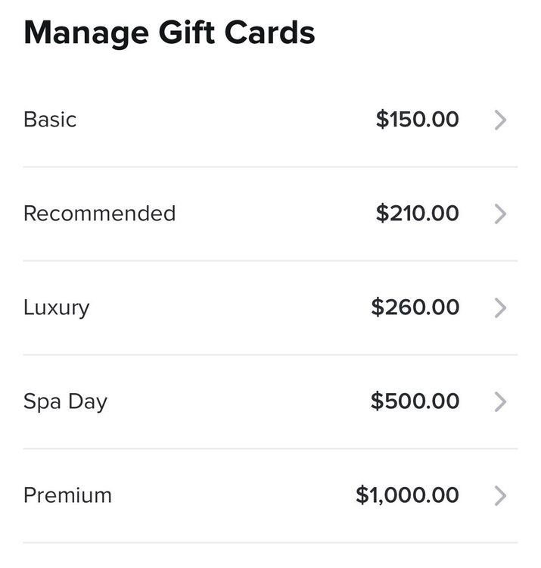
Task: Tap the arrow beside the Recommended price
Action: (500, 214)
